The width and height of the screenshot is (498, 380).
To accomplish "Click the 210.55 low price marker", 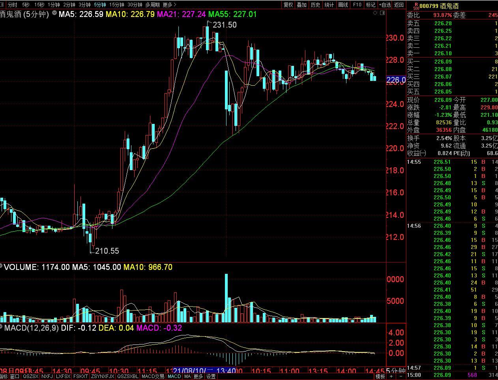I will pos(107,251).
